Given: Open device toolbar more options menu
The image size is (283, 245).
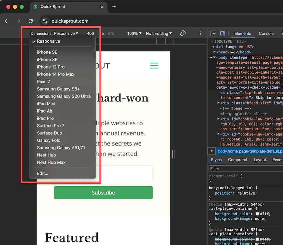Looking at the screenshot, I should pyautogui.click(x=200, y=33).
